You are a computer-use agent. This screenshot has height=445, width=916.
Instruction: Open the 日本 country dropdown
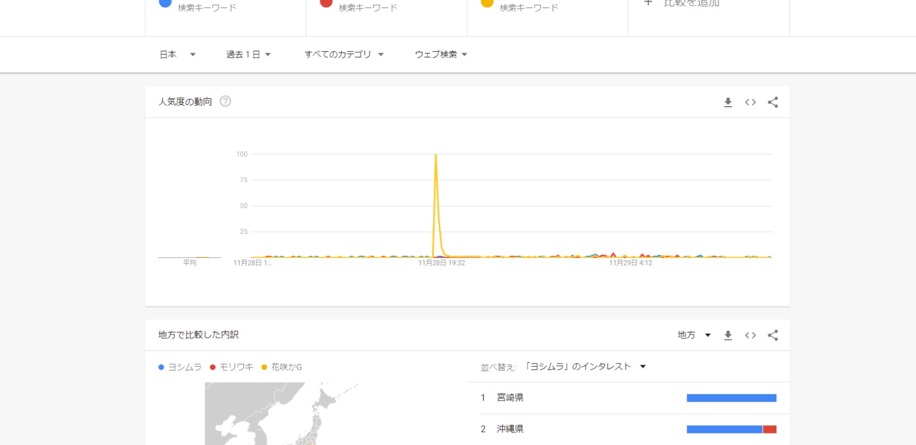(177, 55)
